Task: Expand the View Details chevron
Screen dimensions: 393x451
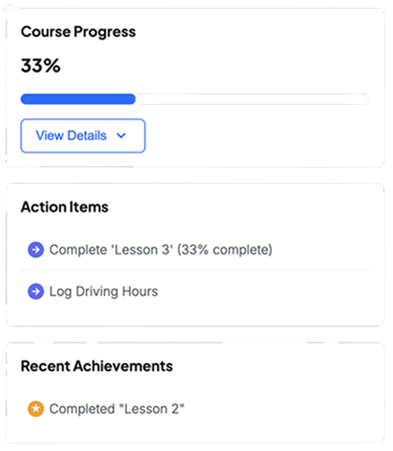Action: click(x=121, y=136)
